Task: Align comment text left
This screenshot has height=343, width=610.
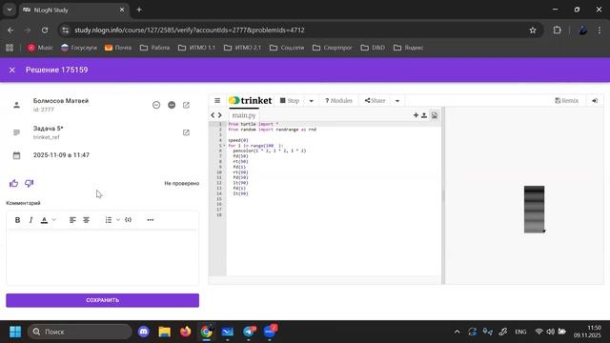Action: click(72, 220)
